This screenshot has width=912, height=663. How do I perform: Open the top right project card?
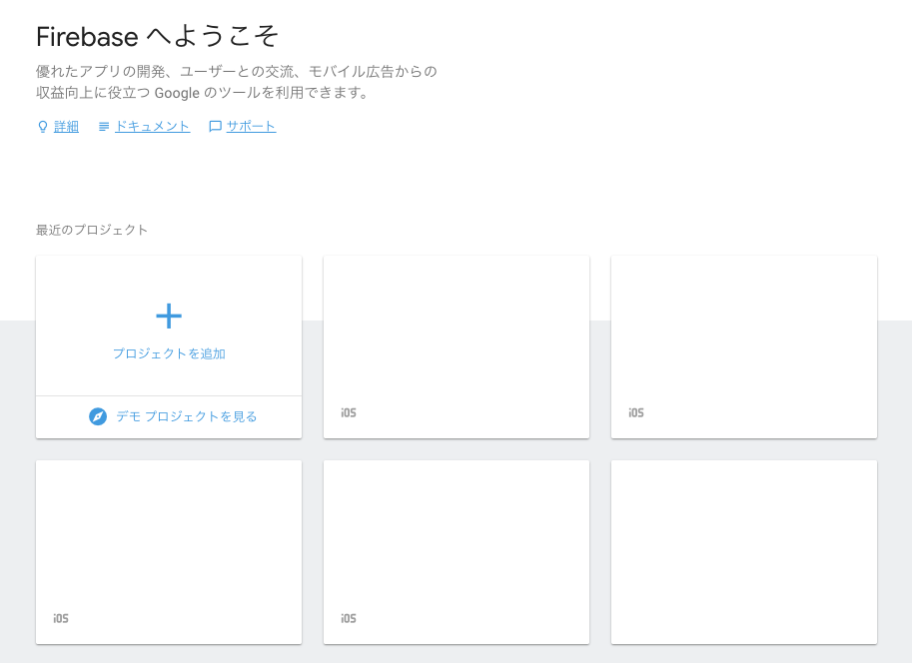[743, 345]
